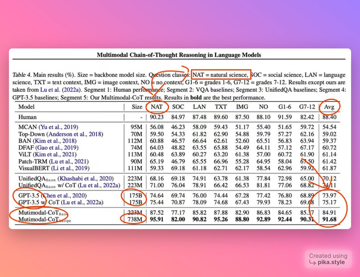360x277 pixels.
Task: Click GPT-3.5 average value 73.97
Action: click(x=329, y=196)
